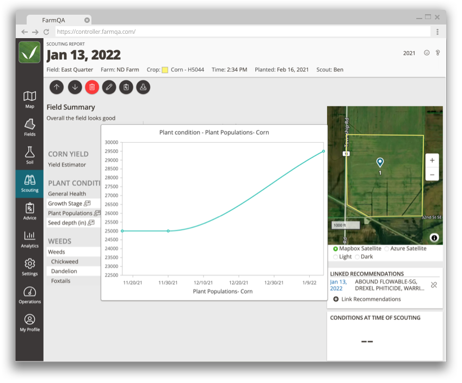Click Link Recommendations
This screenshot has height=383, width=462.
367,299
